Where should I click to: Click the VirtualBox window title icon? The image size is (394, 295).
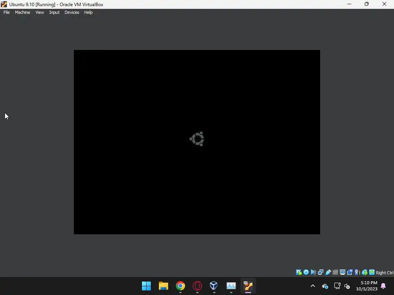(4, 4)
